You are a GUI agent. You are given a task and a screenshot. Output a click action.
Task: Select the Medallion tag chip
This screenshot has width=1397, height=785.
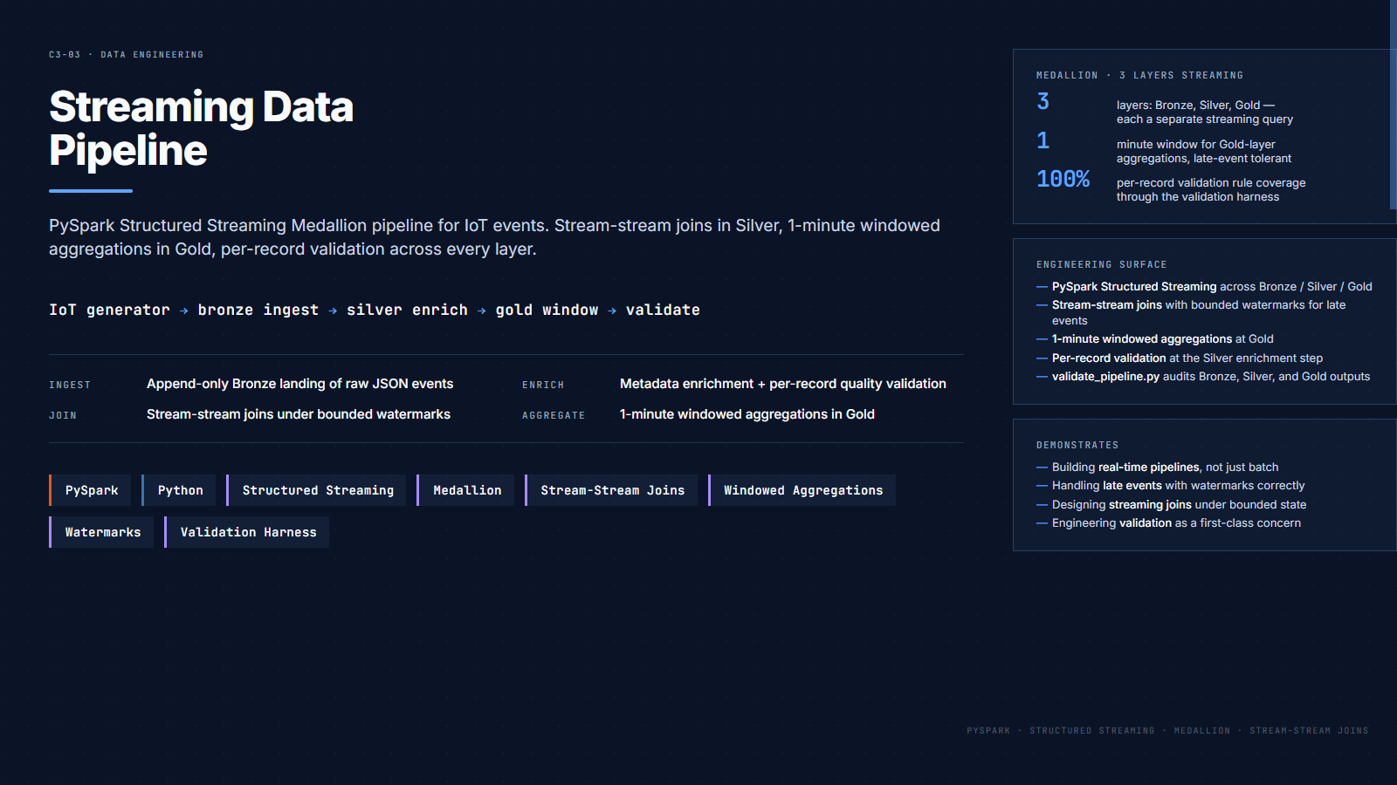465,490
